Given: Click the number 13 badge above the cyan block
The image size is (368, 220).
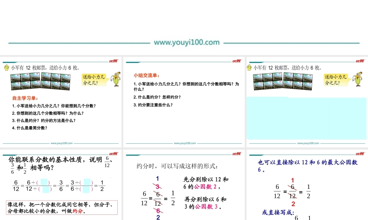Looking at the screenshot, I should pyautogui.click(x=249, y=68).
